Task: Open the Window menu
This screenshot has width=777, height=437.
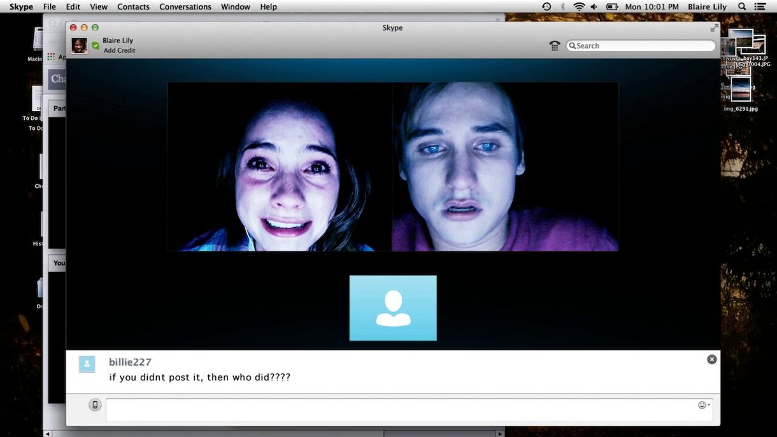Action: (236, 6)
